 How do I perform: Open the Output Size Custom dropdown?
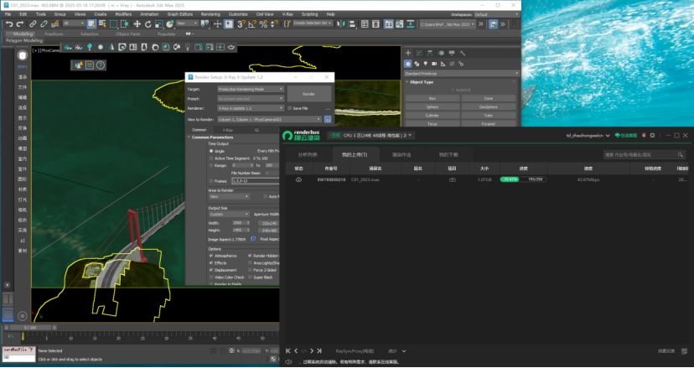[x=228, y=214]
